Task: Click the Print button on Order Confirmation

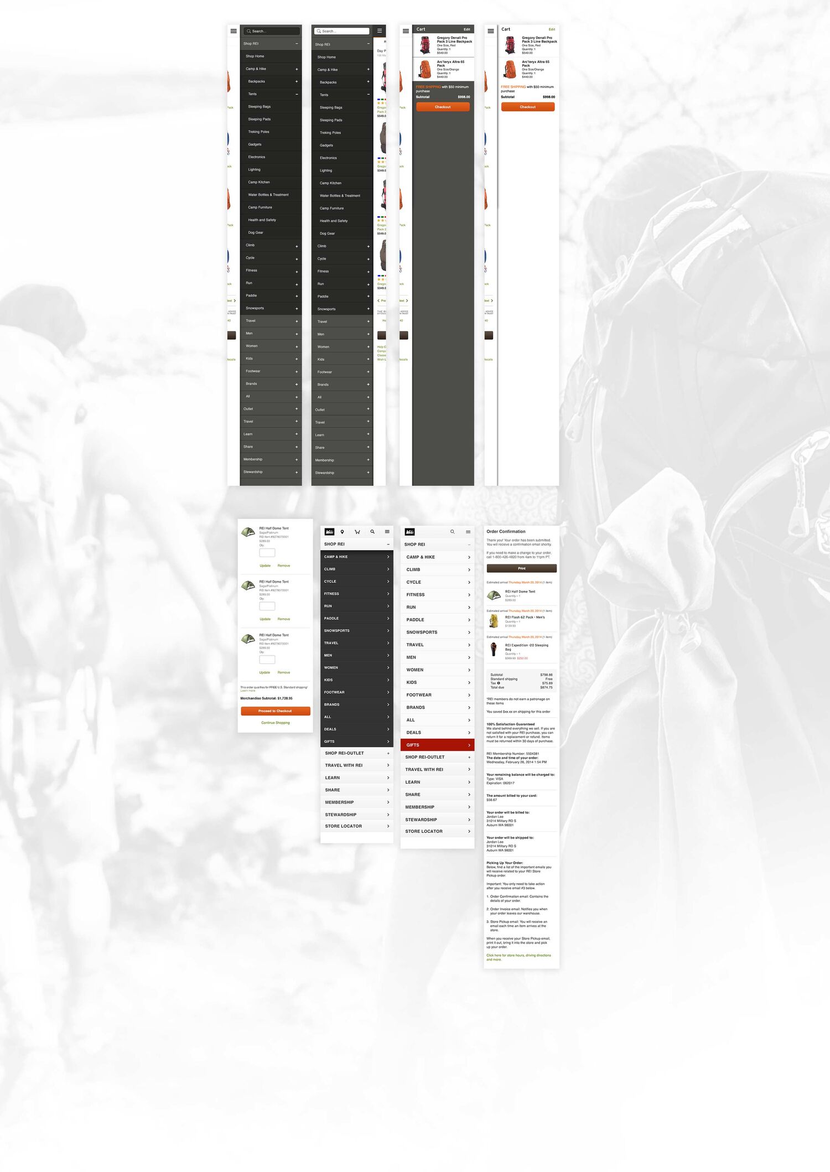Action: tap(522, 568)
